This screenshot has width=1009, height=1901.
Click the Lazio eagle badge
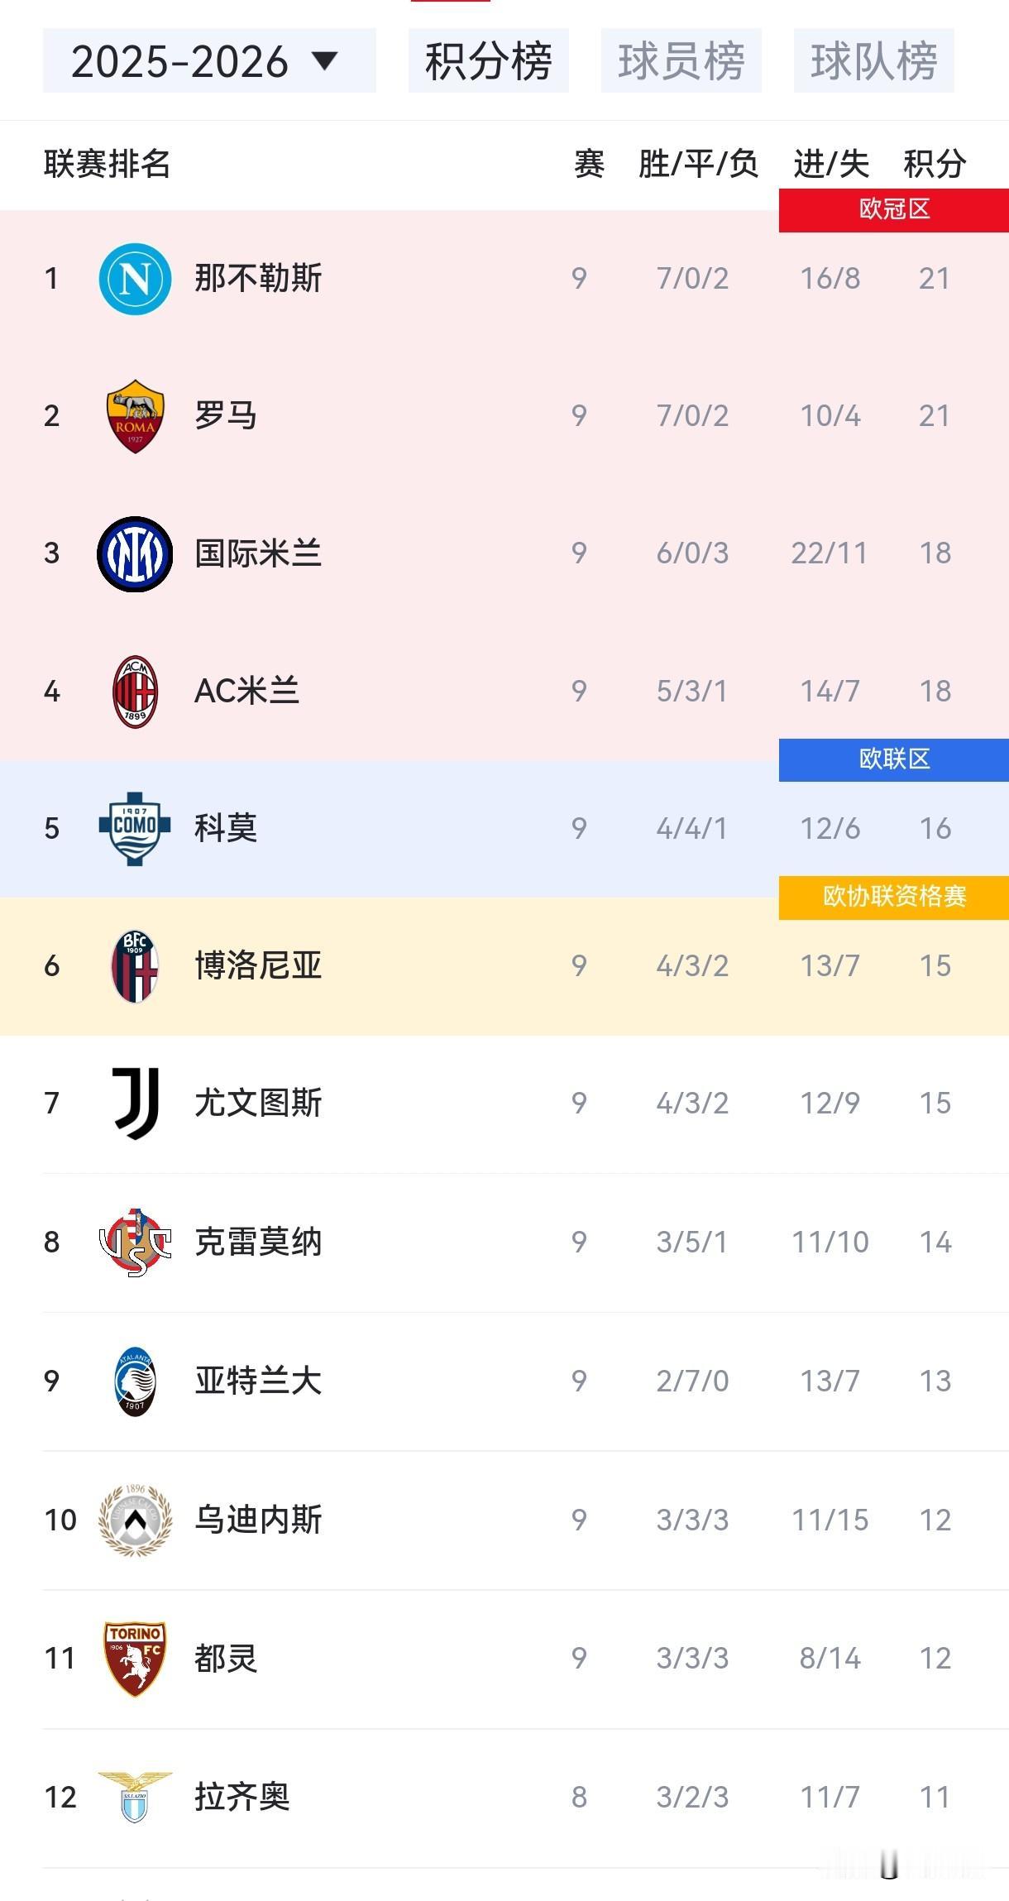pos(135,1796)
